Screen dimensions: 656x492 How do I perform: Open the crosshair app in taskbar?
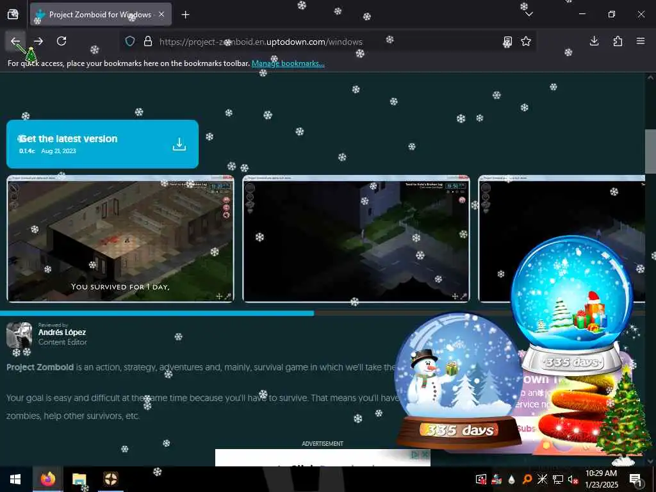[110, 479]
